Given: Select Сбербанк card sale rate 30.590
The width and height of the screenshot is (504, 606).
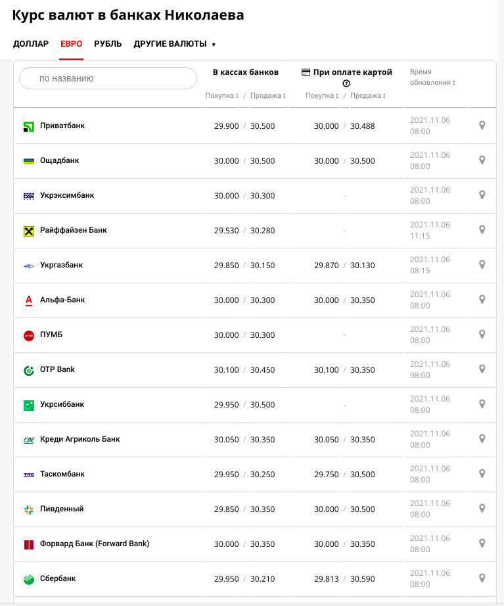Looking at the screenshot, I should pos(363,578).
